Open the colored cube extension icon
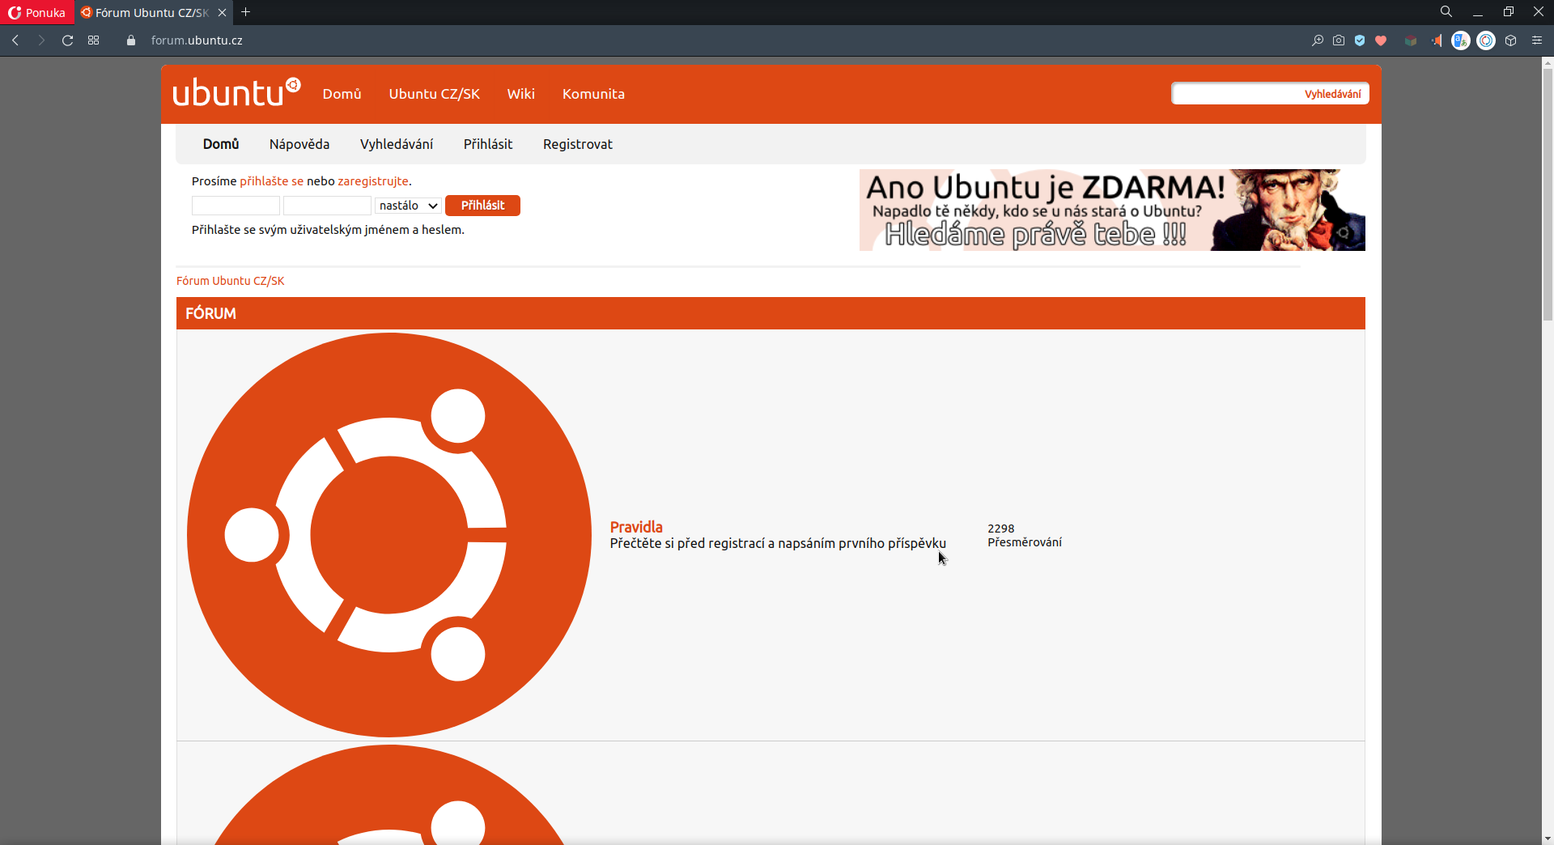This screenshot has width=1554, height=845. pyautogui.click(x=1411, y=40)
